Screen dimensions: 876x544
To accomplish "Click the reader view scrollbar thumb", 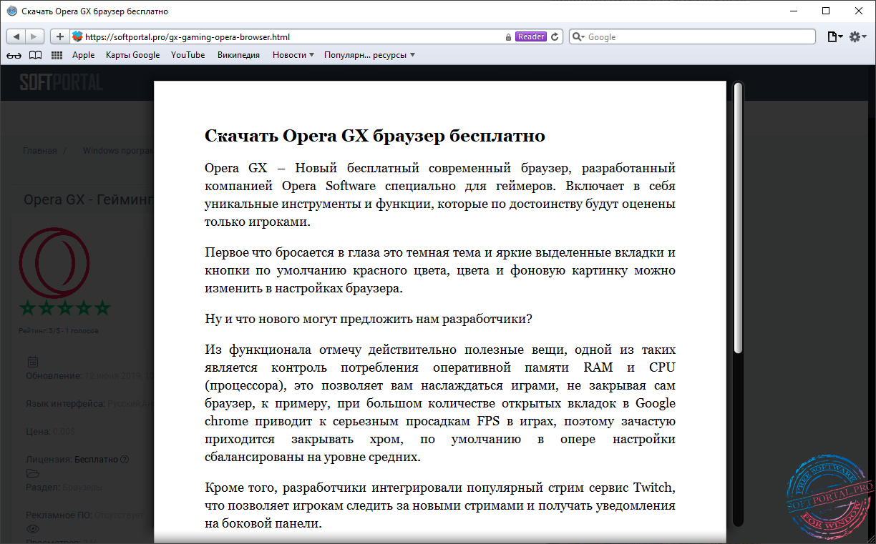I will tap(738, 218).
